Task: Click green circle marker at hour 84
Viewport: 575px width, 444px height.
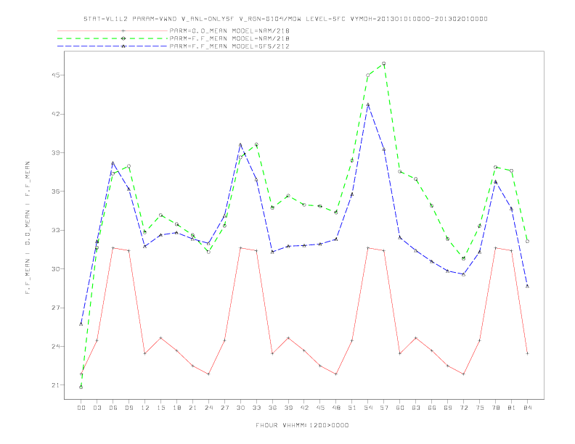Action: click(x=527, y=242)
